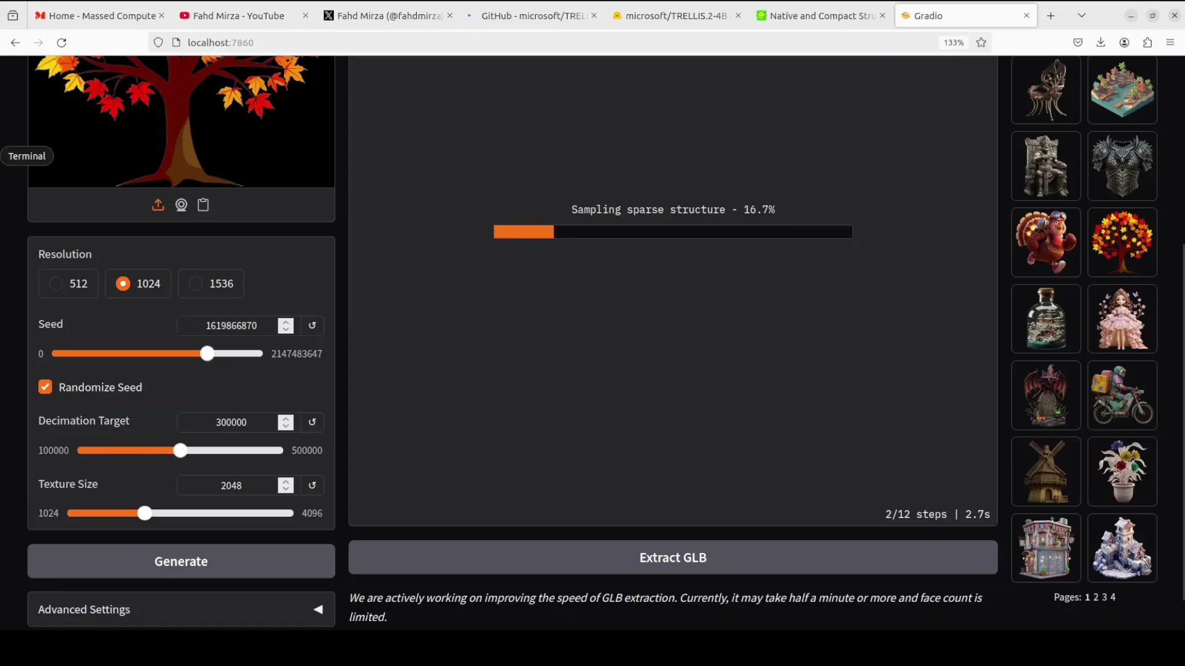Viewport: 1185px width, 666px height.
Task: Choose the turkey example thumbnail
Action: (x=1046, y=242)
